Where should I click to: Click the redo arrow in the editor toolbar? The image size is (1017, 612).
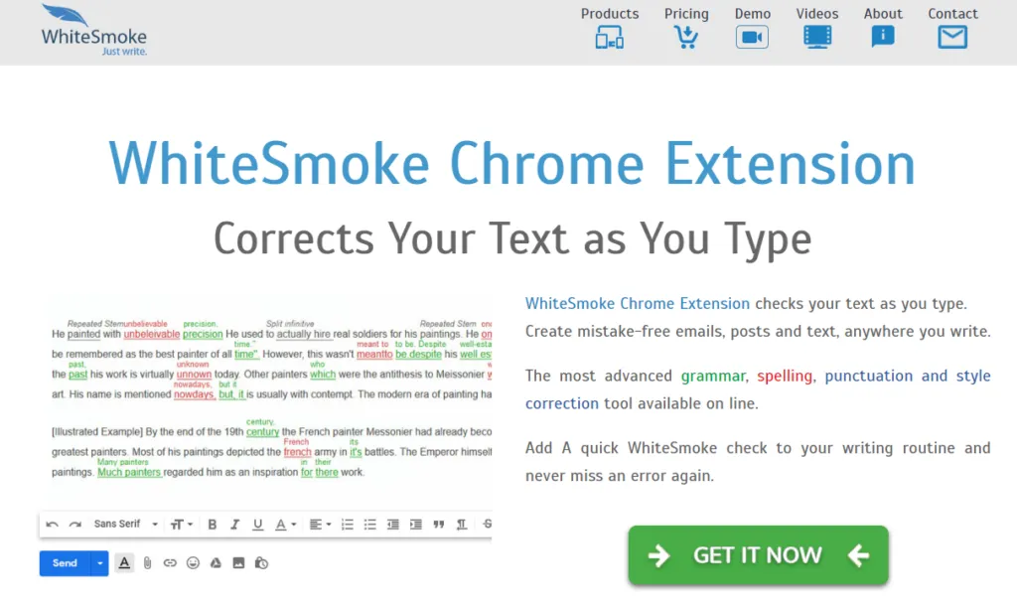[75, 525]
